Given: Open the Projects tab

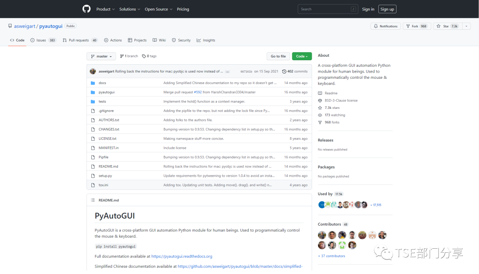Looking at the screenshot, I should [137, 40].
